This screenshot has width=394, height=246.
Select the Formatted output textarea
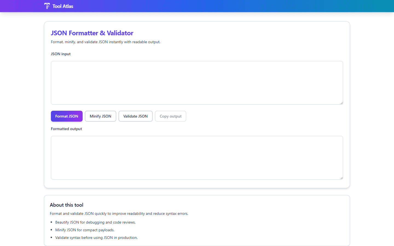click(197, 157)
